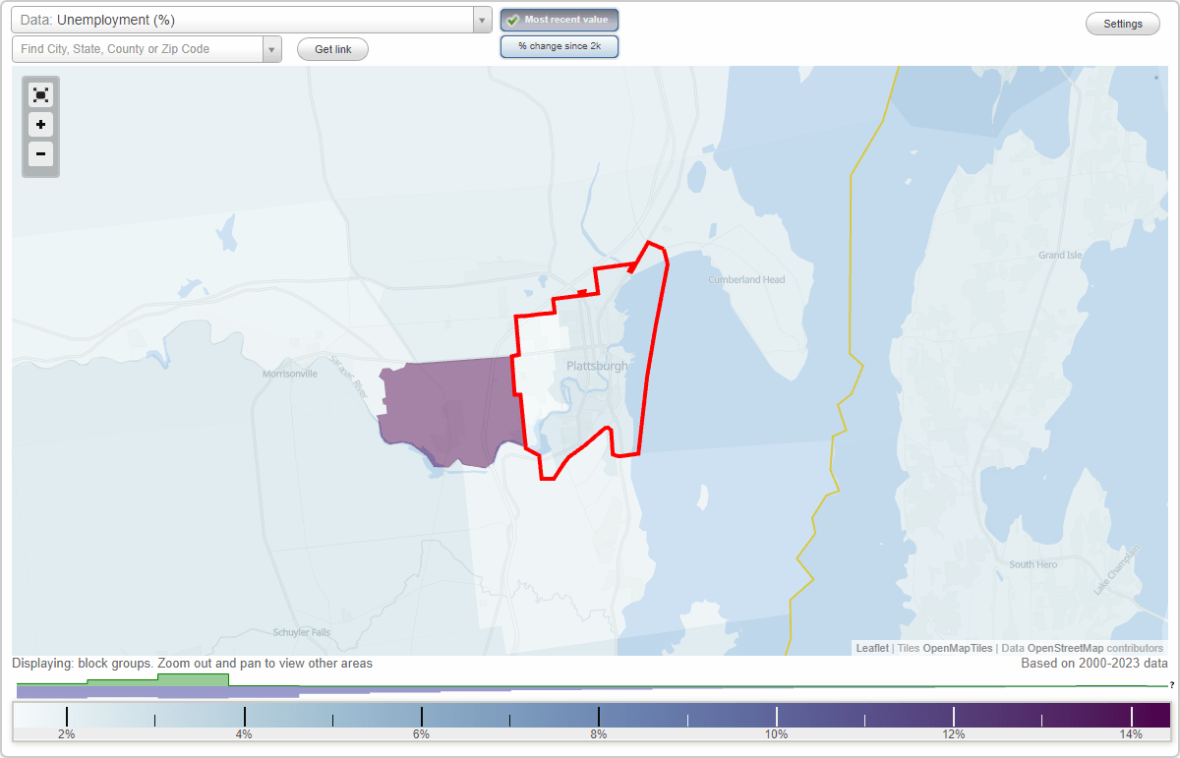Click the zoom-in plus icon

[40, 125]
